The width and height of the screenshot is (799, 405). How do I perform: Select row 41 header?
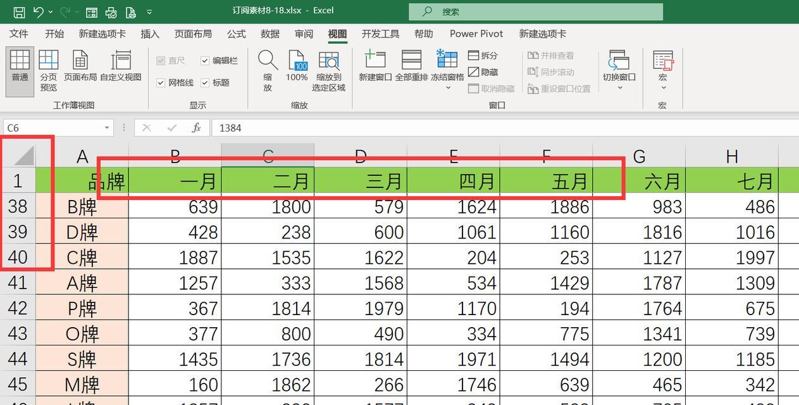(18, 282)
